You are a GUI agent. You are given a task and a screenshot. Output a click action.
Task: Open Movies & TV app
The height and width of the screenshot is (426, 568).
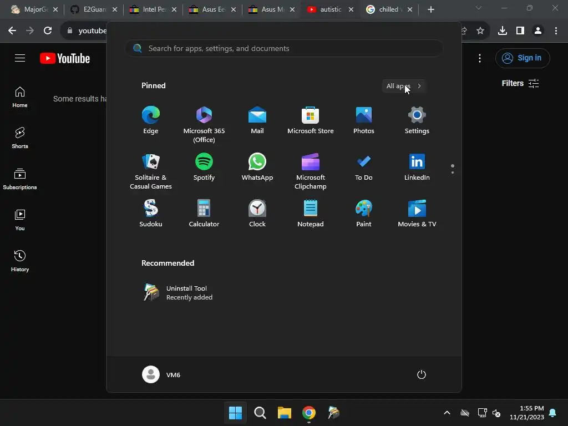tap(417, 214)
